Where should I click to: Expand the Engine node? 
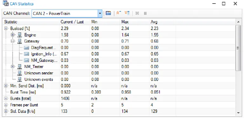pyautogui.click(x=13, y=35)
